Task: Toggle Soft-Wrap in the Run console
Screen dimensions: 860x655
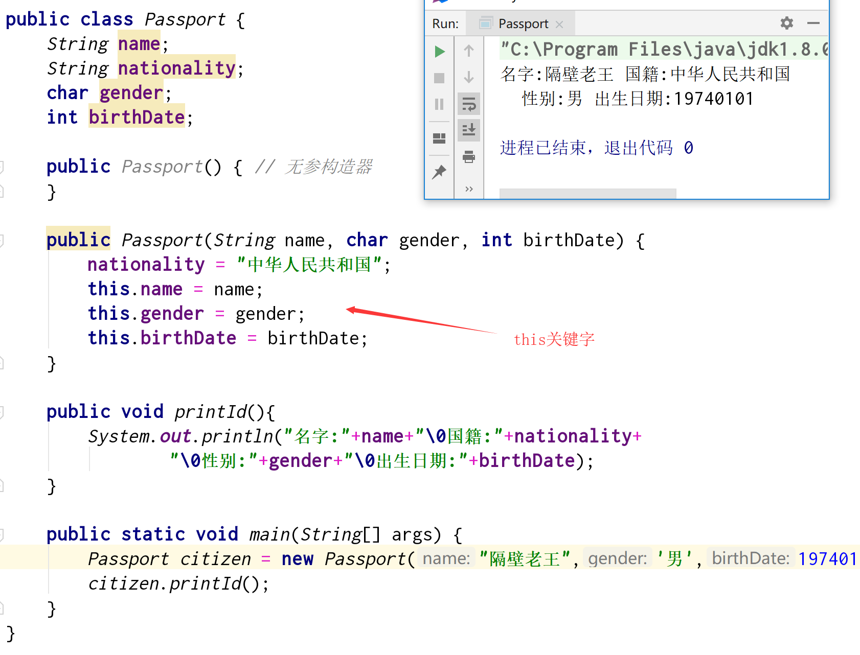Action: point(469,104)
